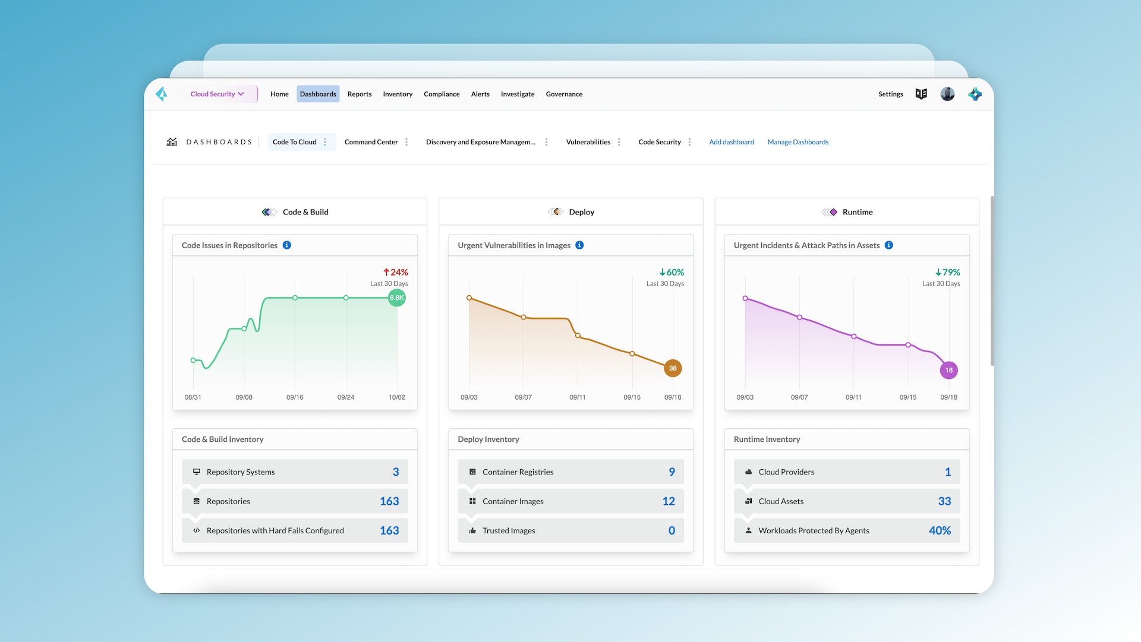
Task: Click the Container Registries icon
Action: pos(472,472)
